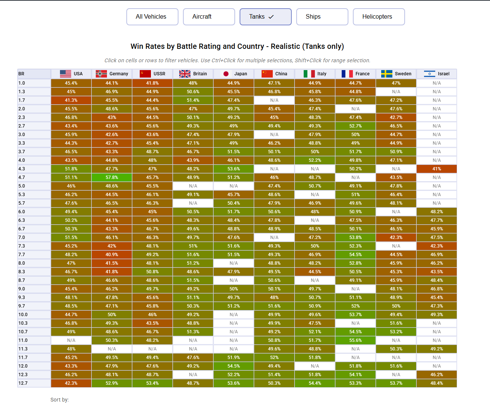Click USA N/A cell at BR 11.0

pyautogui.click(x=71, y=340)
